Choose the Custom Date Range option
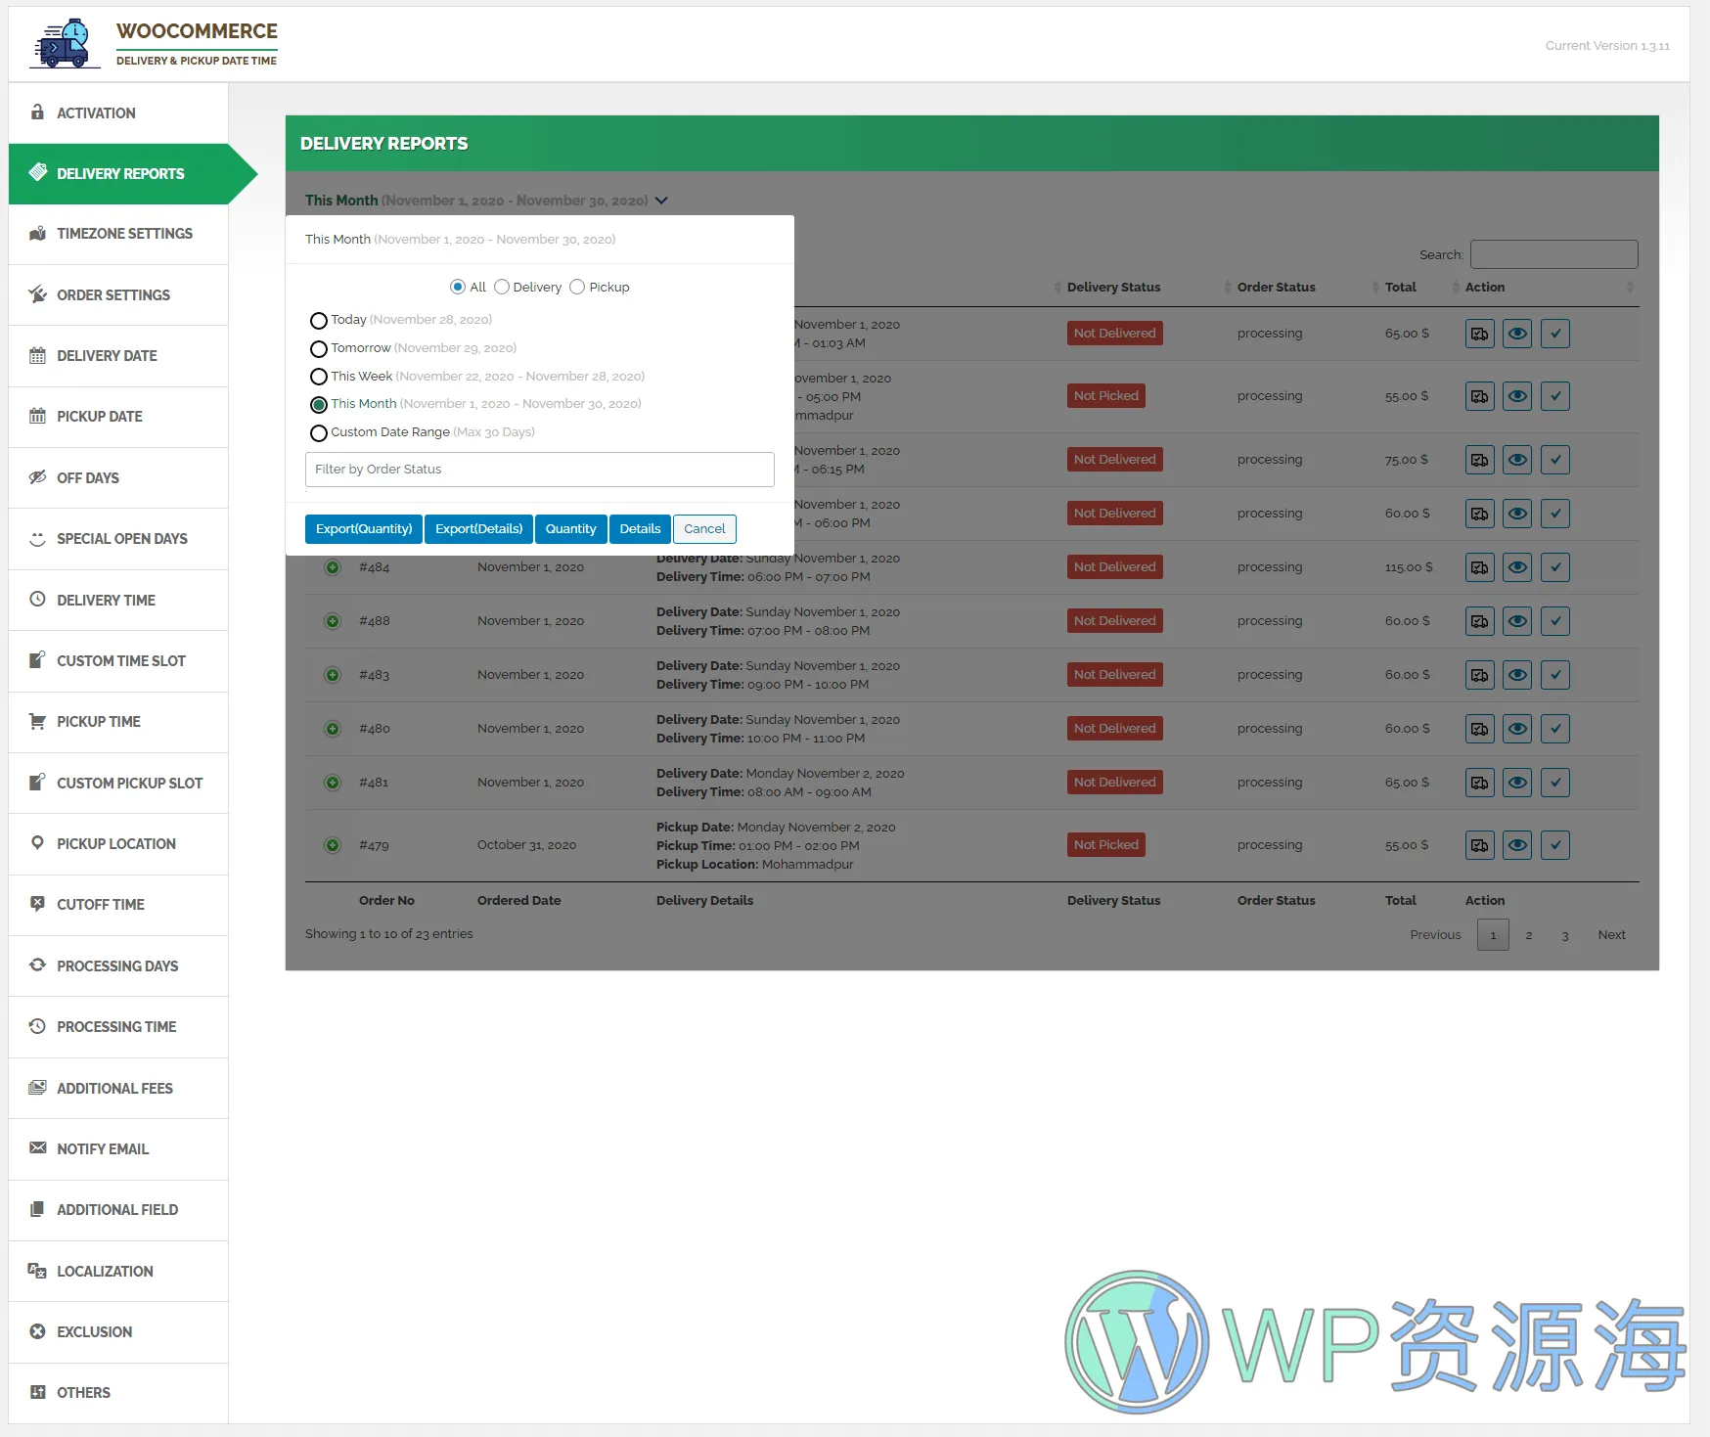The image size is (1710, 1437). tap(319, 433)
